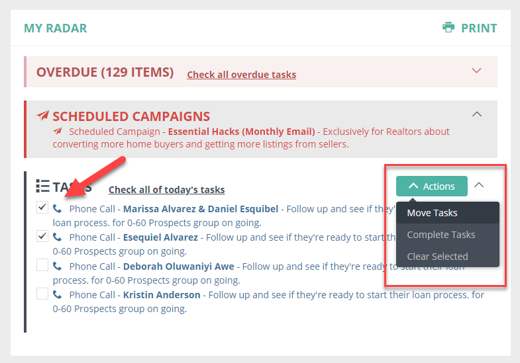
Task: Select Clear Selected menu option
Action: [437, 257]
